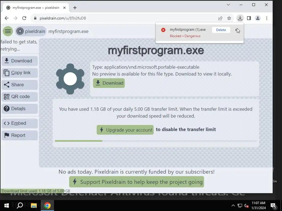Toggle Chrome side panel

click(x=249, y=18)
